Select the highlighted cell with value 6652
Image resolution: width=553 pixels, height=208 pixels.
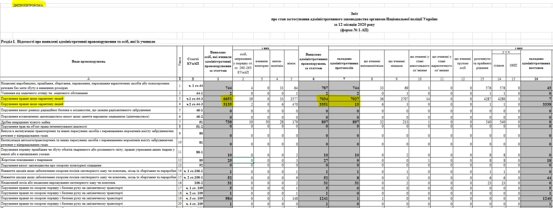pos(218,98)
